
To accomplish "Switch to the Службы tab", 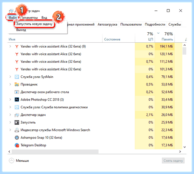I will click(175, 24).
